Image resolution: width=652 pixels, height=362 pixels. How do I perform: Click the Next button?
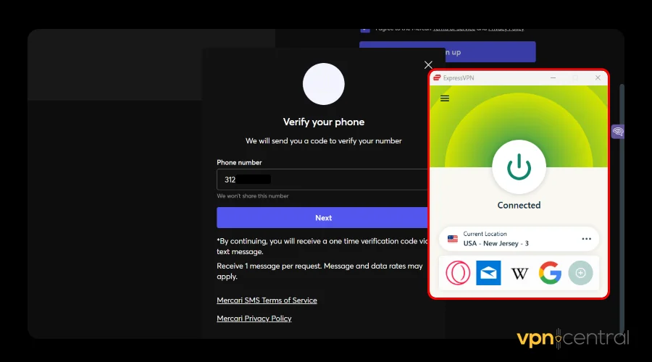(x=322, y=218)
